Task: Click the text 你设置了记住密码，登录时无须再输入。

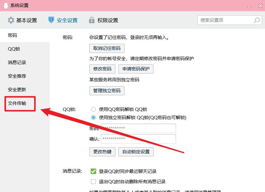Action: [129, 37]
